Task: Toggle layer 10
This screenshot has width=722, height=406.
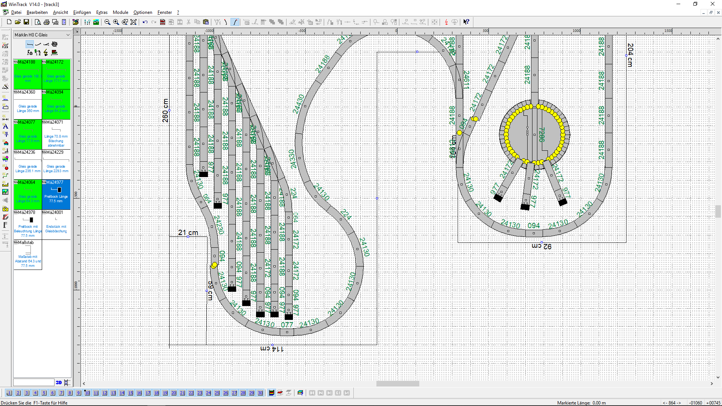Action: point(87,393)
